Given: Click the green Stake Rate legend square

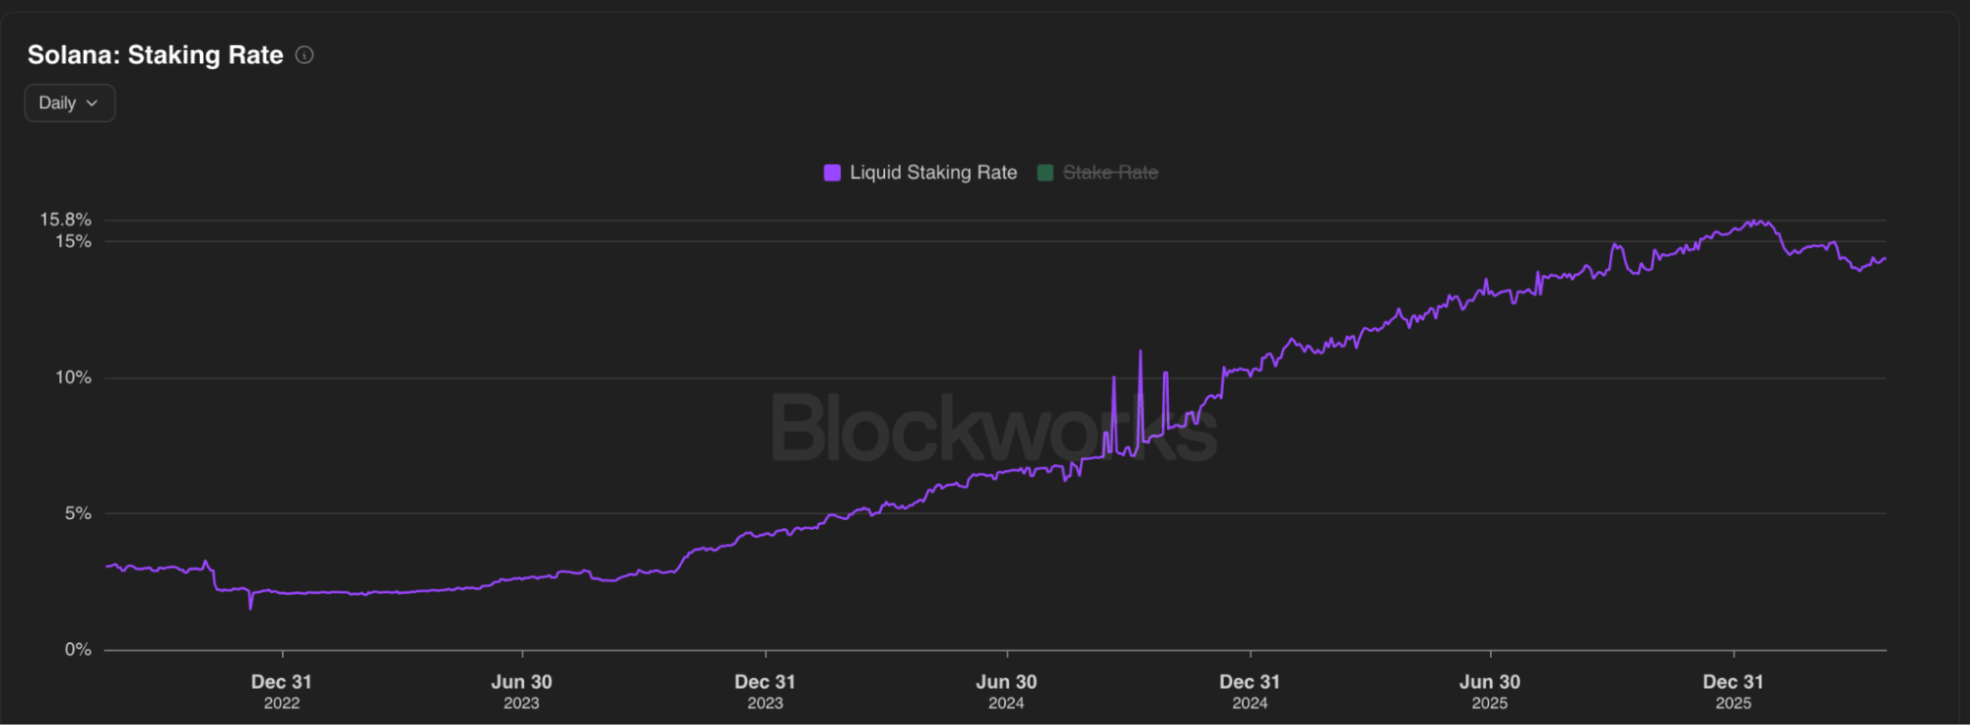Looking at the screenshot, I should coord(1046,172).
